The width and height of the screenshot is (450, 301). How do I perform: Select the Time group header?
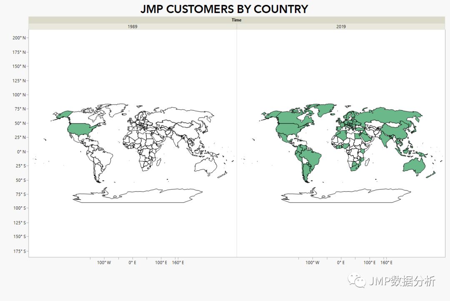point(237,20)
